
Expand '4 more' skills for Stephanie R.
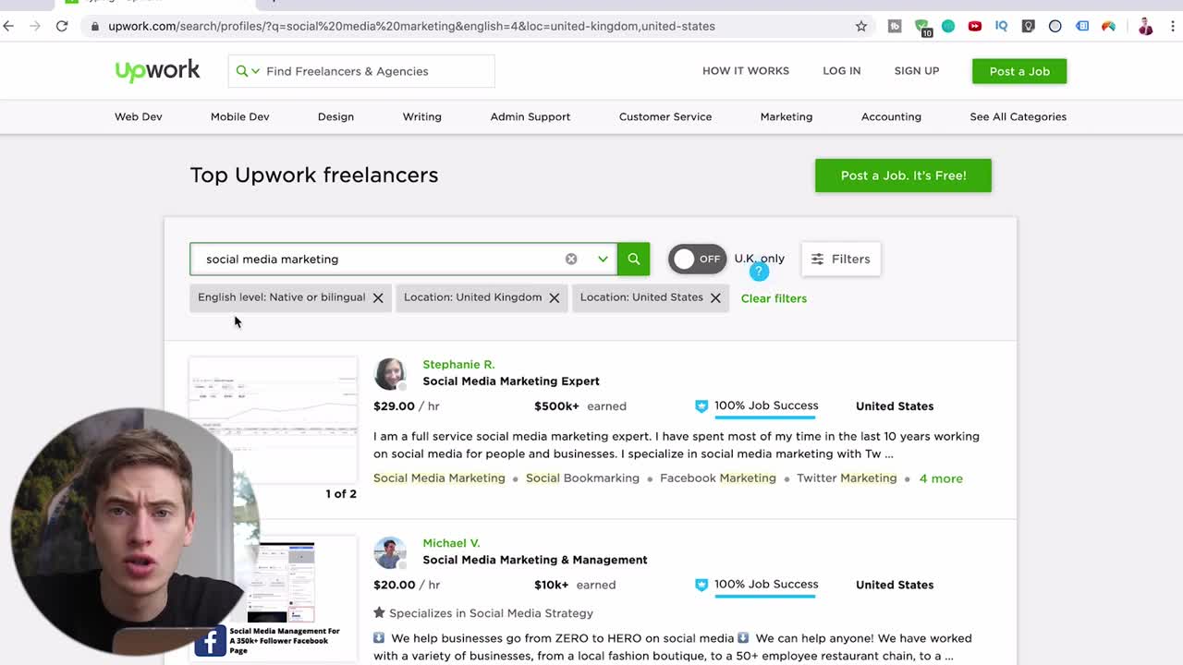pyautogui.click(x=941, y=478)
